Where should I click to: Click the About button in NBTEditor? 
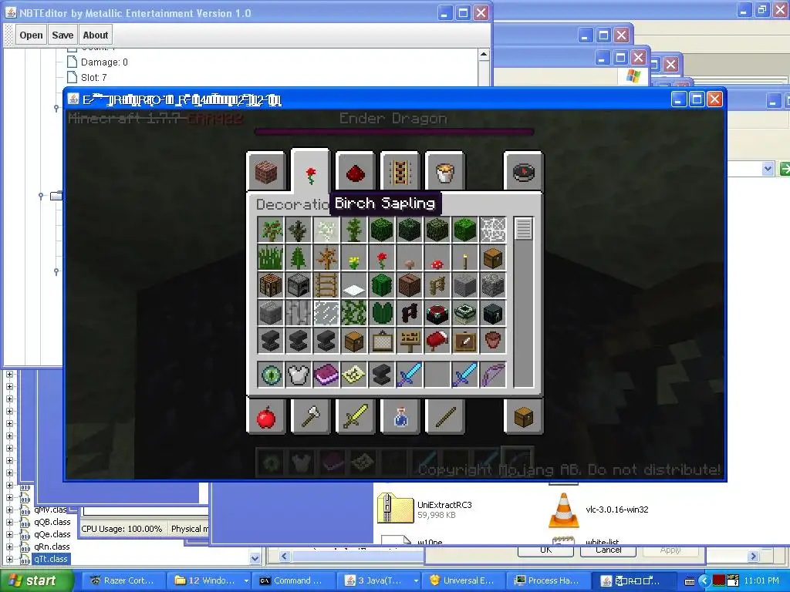point(95,35)
